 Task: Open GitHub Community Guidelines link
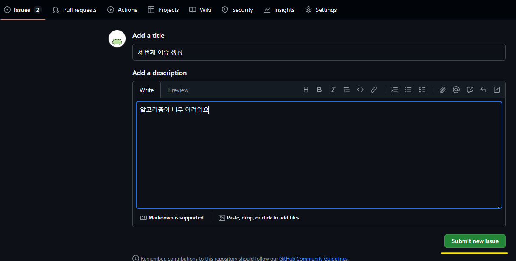(313, 258)
